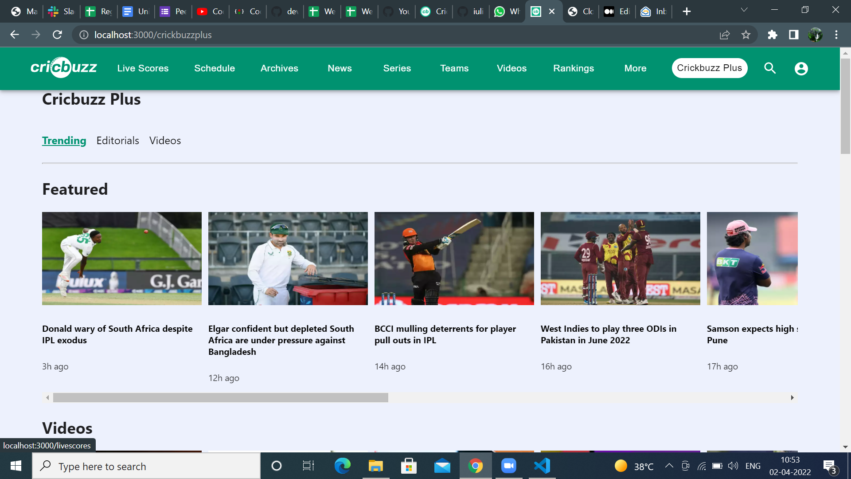Reload the current page
Image resolution: width=851 pixels, height=479 pixels.
57,35
